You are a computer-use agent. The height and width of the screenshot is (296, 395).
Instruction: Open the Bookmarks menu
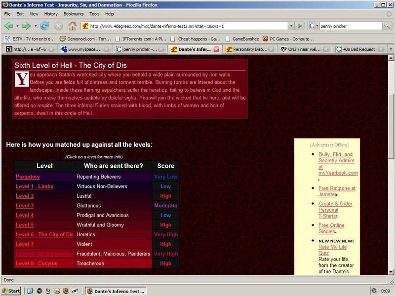(74, 14)
